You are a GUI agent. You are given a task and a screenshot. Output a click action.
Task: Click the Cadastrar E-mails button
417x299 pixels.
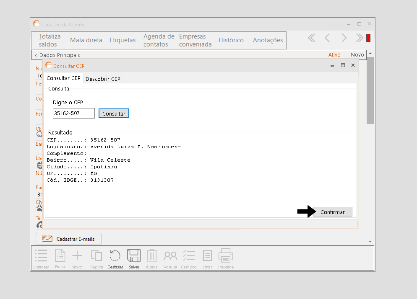click(x=69, y=239)
